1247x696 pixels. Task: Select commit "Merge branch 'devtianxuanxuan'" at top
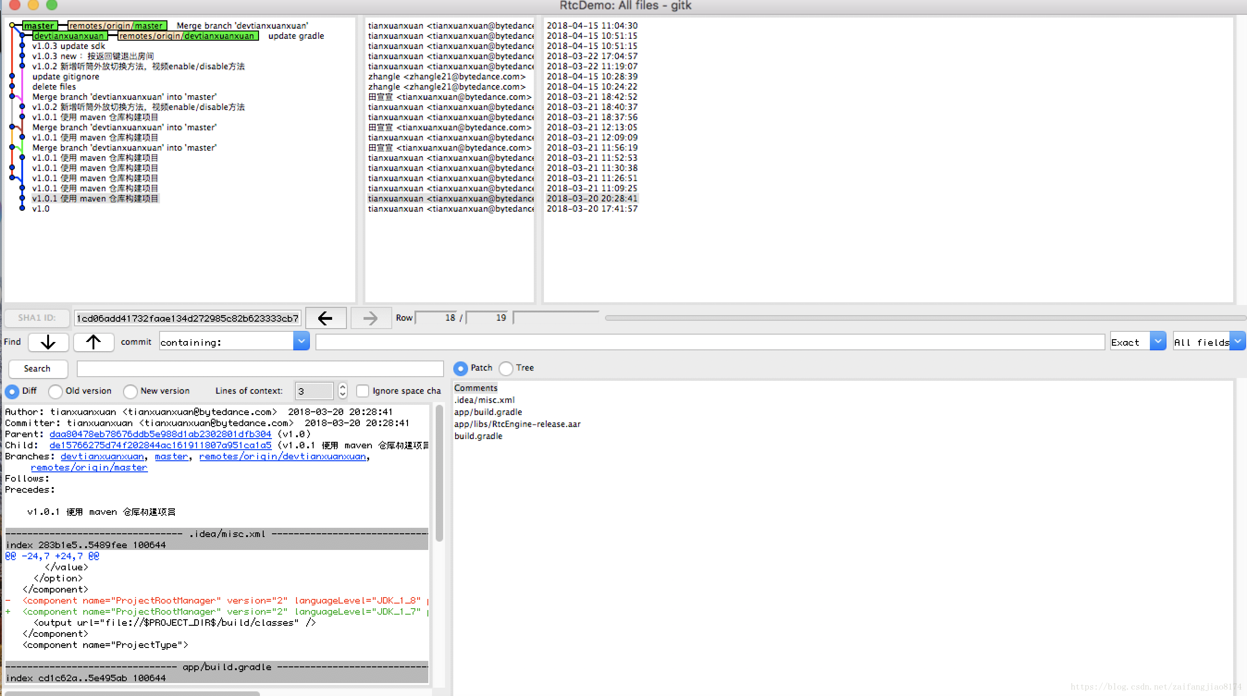pos(242,25)
